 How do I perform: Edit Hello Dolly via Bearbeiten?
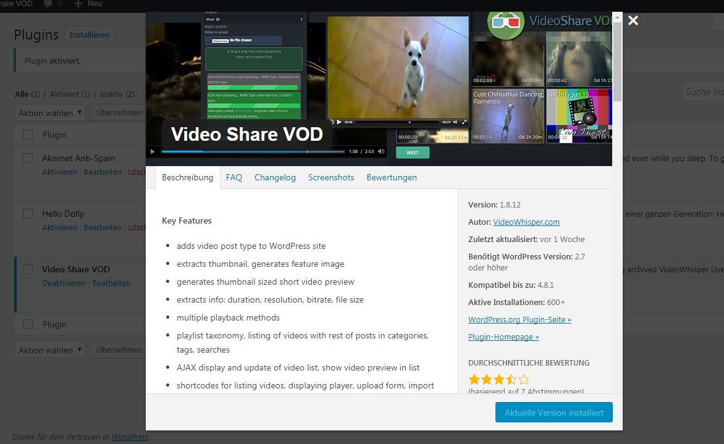click(x=103, y=227)
